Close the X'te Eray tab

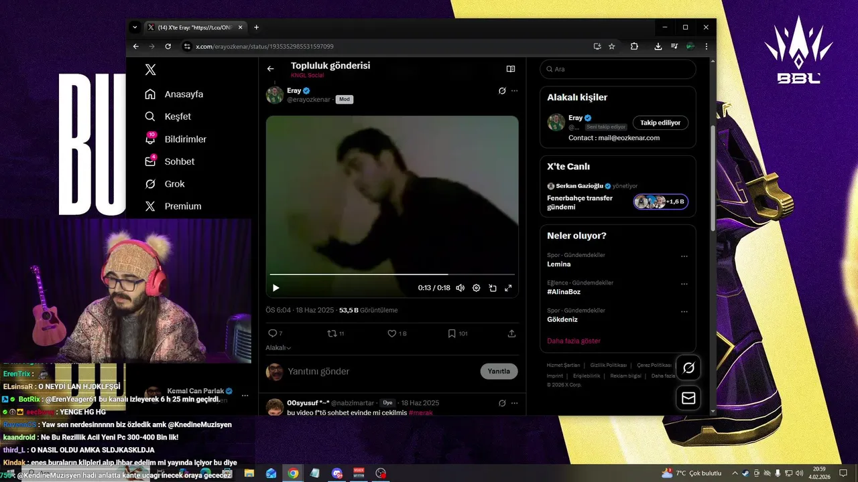point(239,27)
